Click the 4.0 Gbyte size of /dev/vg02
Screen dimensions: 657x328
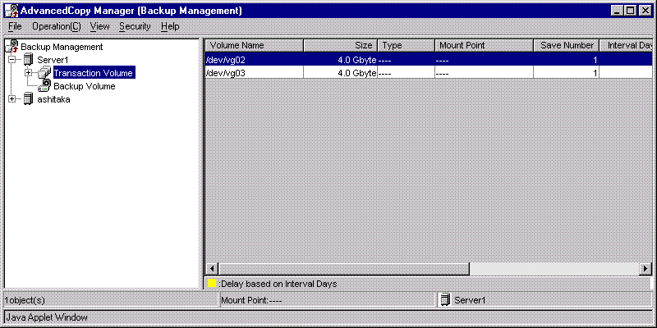point(357,60)
